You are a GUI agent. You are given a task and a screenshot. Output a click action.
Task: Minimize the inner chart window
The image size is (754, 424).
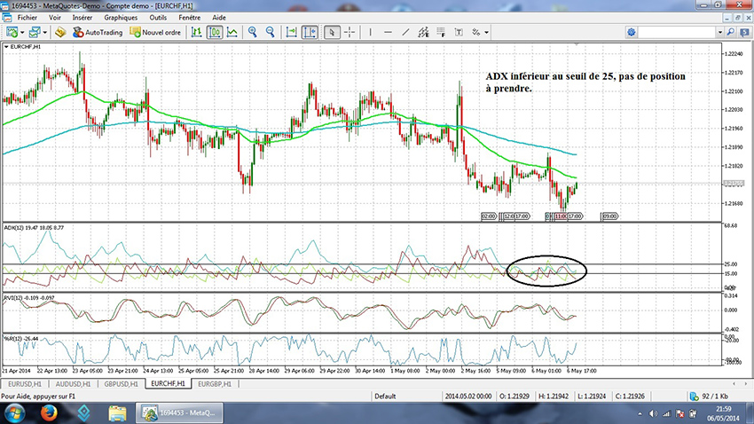(x=727, y=18)
